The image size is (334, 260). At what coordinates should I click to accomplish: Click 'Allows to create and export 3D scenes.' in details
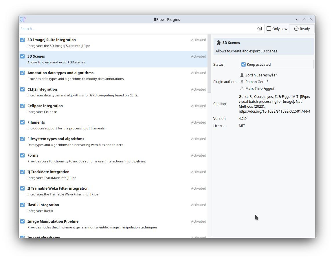tap(247, 51)
